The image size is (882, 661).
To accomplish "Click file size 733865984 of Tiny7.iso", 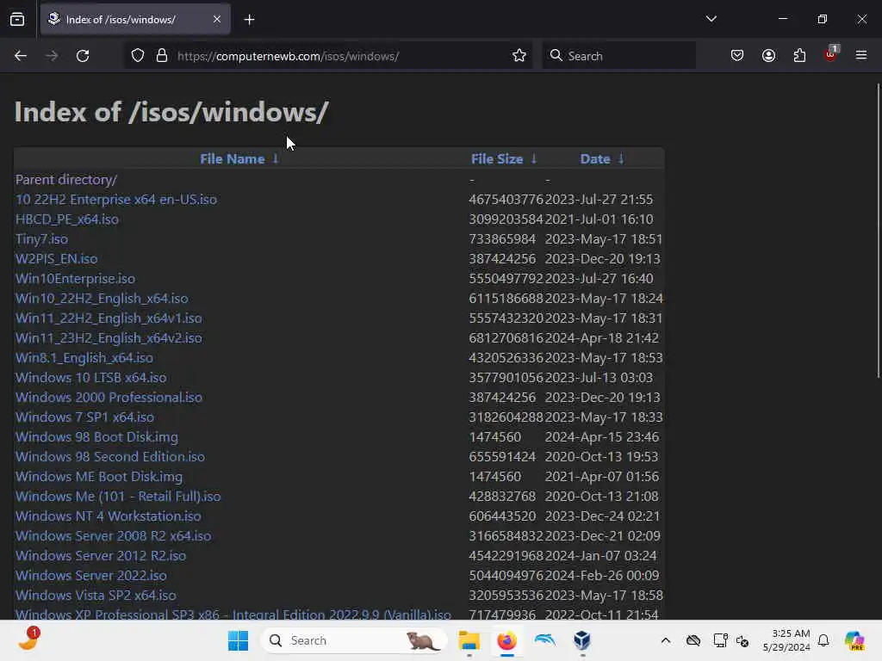I will click(502, 239).
